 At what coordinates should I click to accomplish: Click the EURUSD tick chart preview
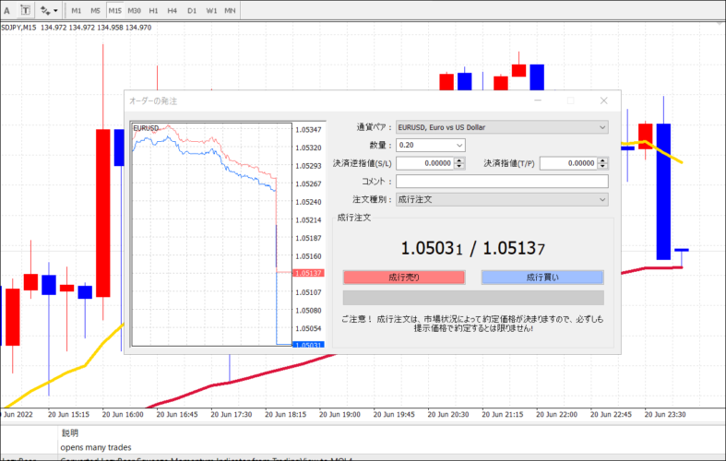[212, 234]
